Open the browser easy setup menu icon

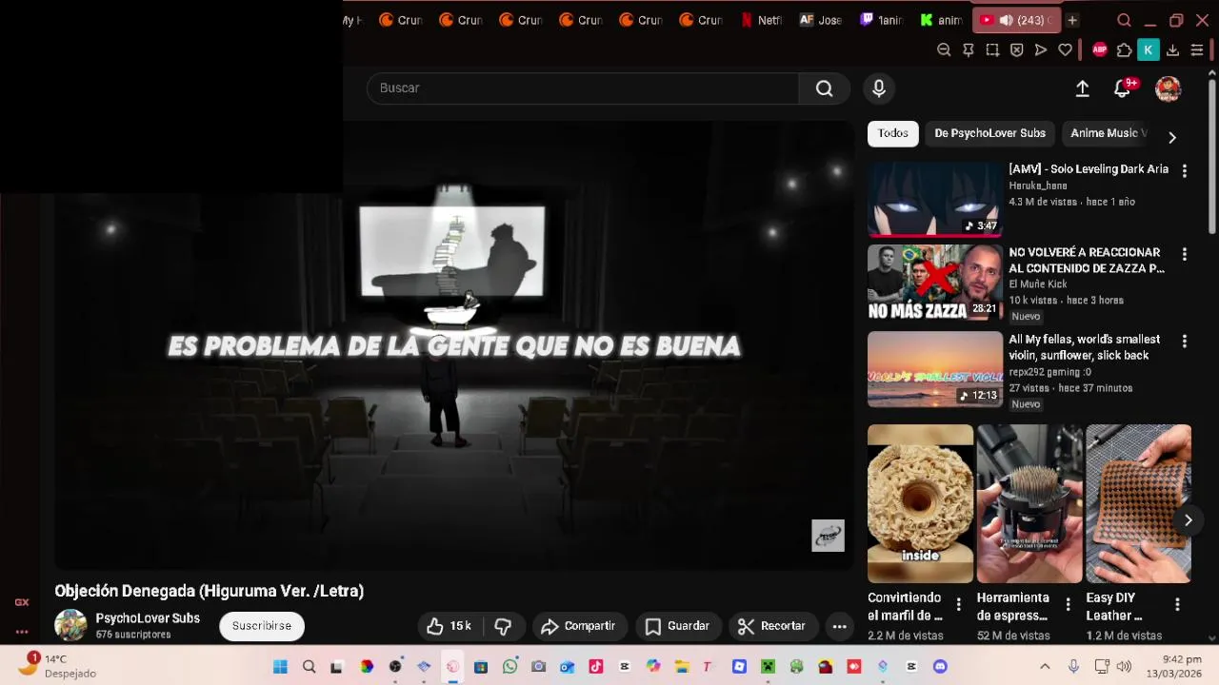click(1197, 49)
